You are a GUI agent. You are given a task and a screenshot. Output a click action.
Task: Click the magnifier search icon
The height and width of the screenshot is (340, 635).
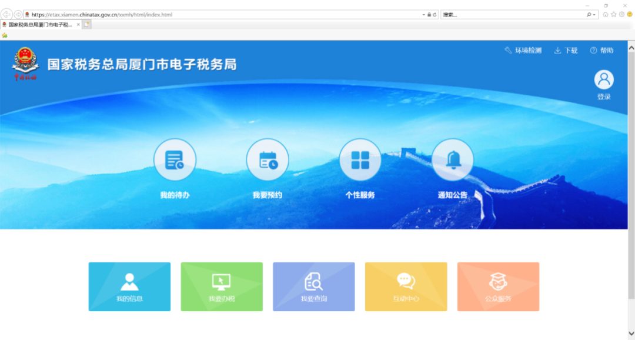(589, 15)
